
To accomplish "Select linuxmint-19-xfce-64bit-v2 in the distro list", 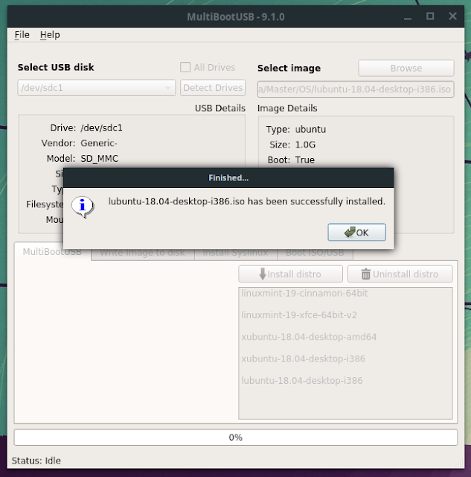I will (x=345, y=315).
